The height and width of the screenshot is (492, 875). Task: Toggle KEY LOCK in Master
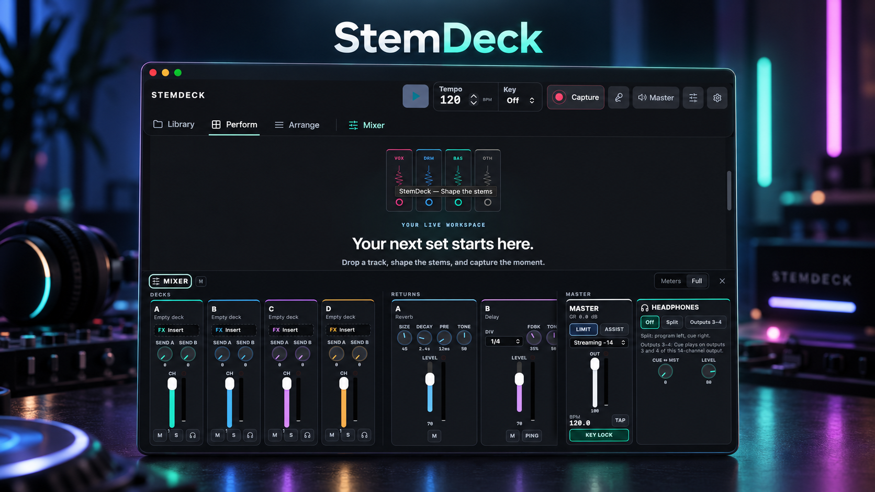pos(599,435)
